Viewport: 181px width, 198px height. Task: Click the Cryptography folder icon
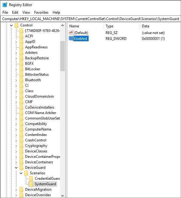21,146
